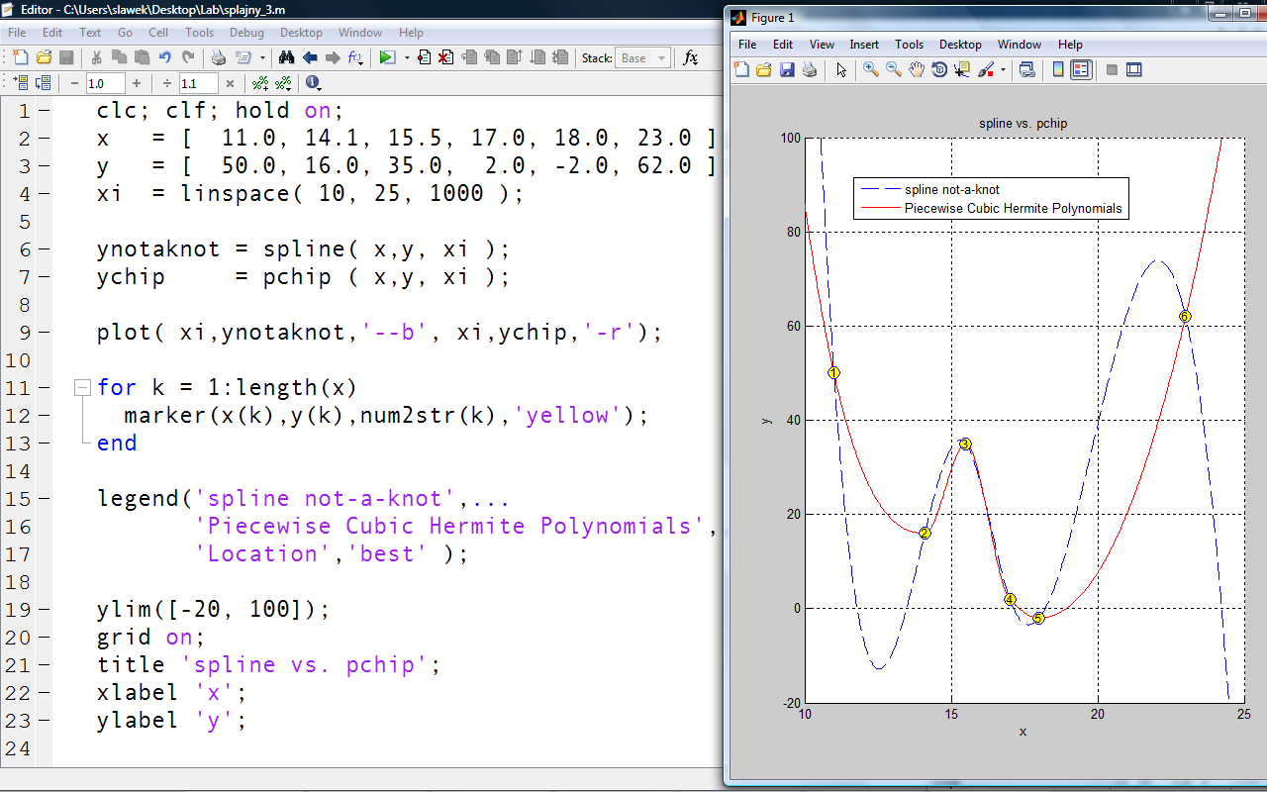
Task: Click the 'ylim([-20, 100]);' code line
Action: [213, 609]
